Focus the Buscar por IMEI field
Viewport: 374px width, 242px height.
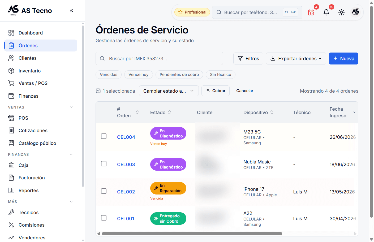point(159,58)
